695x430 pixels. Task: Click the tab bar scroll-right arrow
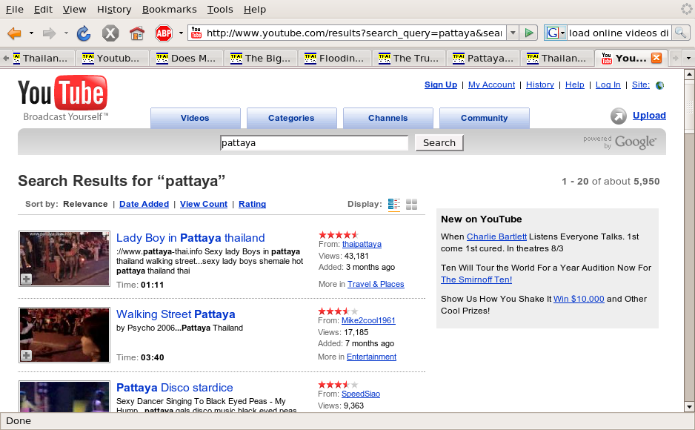[x=676, y=58]
